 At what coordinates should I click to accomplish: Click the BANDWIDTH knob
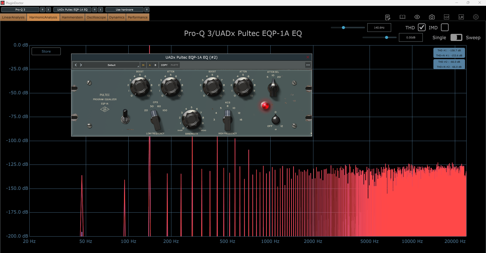pos(192,119)
